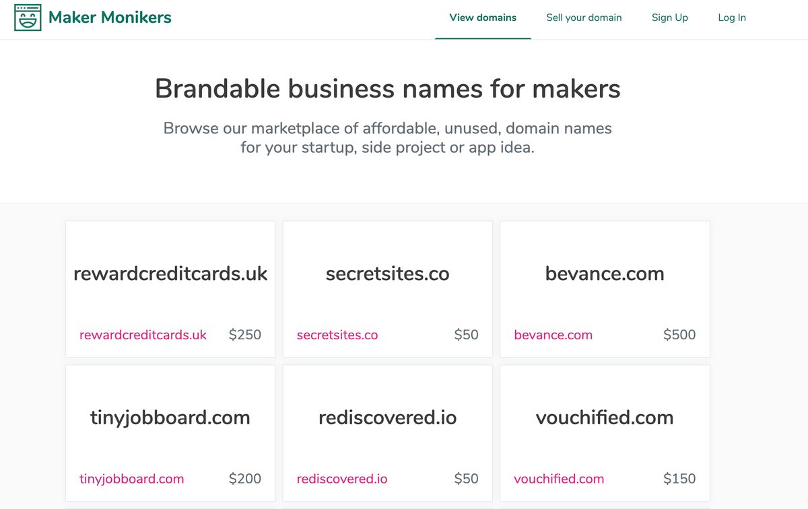
Task: Open the rewardcreditcards.uk domain link
Action: click(x=142, y=335)
